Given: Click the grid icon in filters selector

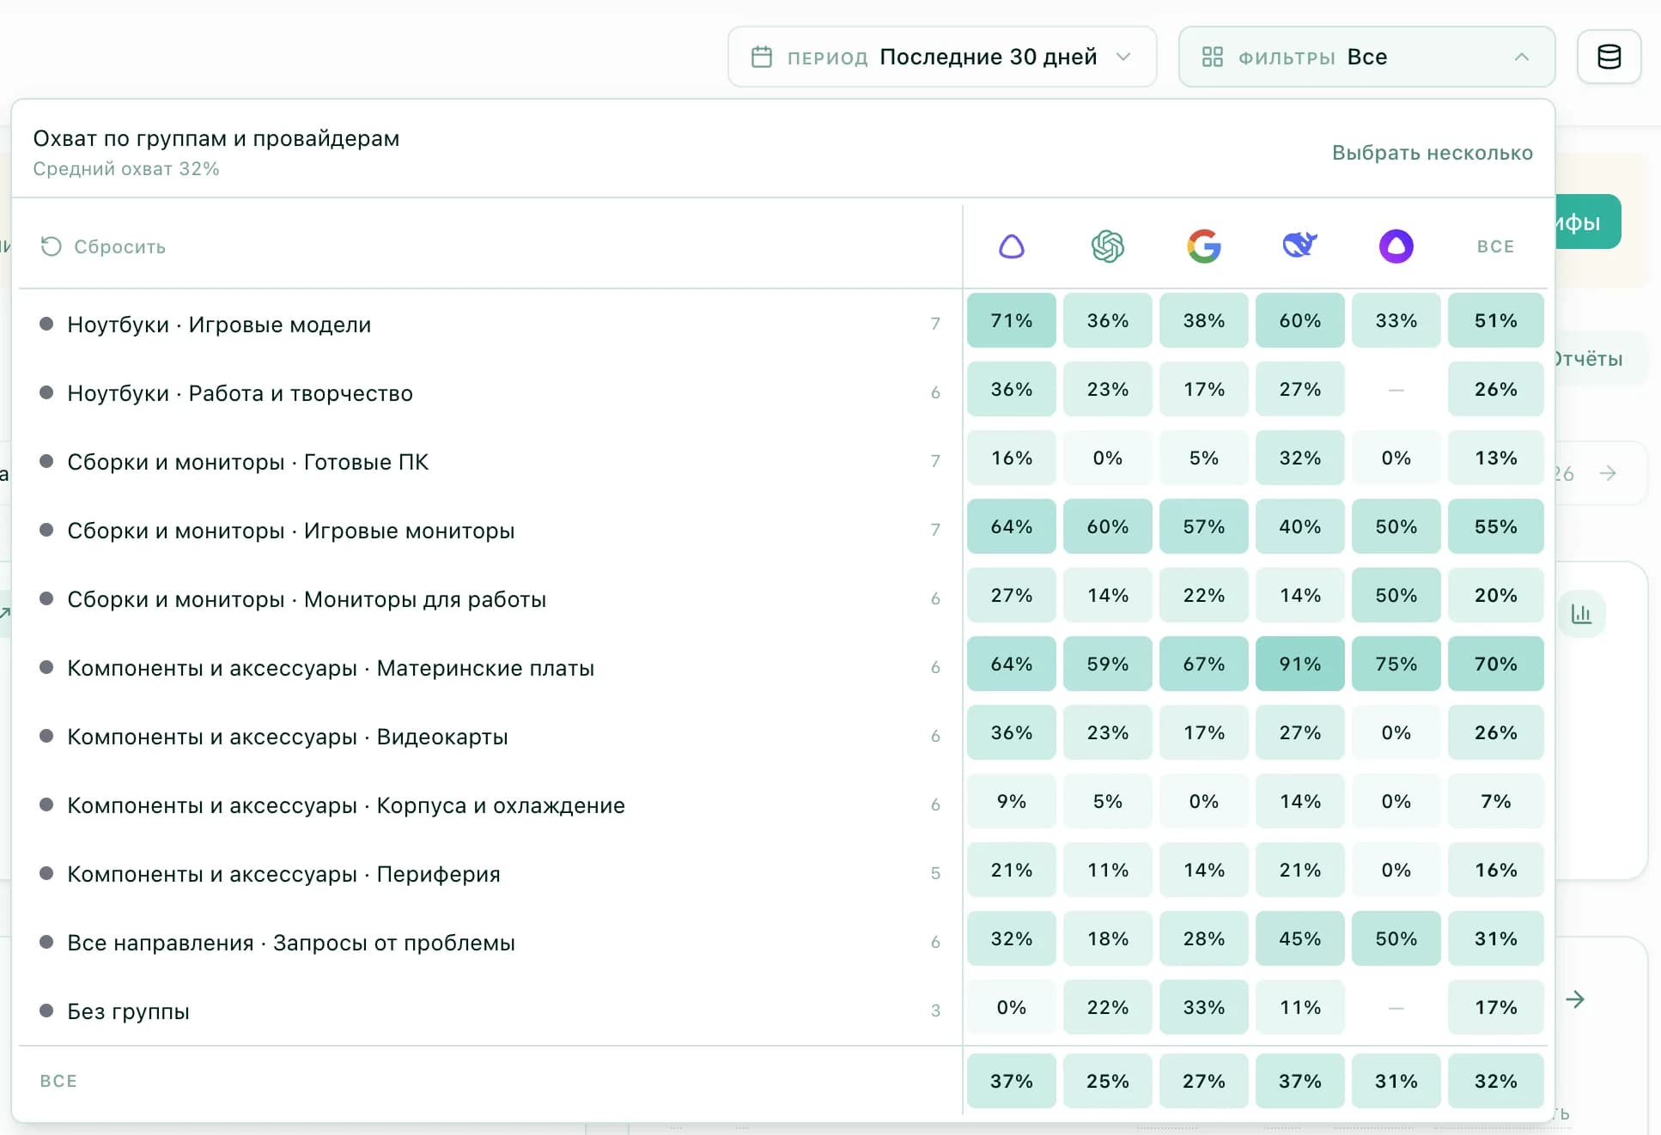Looking at the screenshot, I should click(1213, 57).
